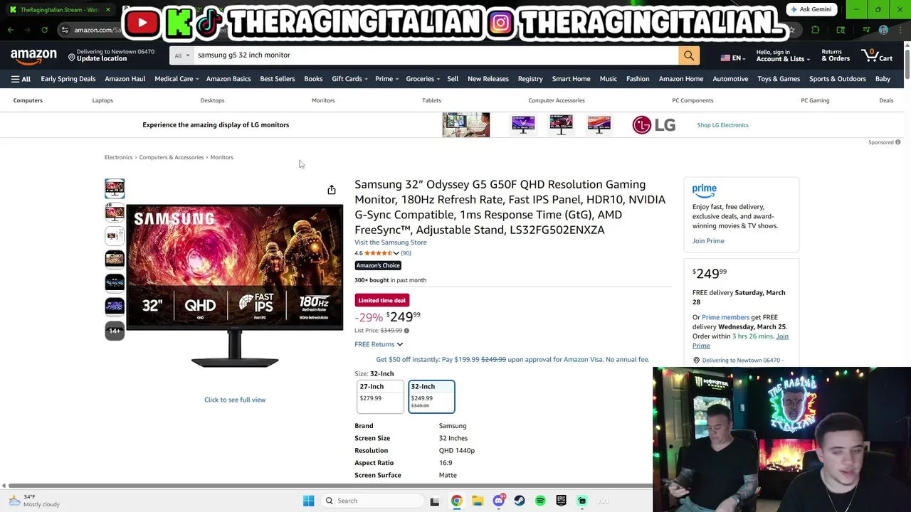Viewport: 911px width, 512px height.
Task: Open the 14+ more images thumbnail
Action: pyautogui.click(x=115, y=331)
